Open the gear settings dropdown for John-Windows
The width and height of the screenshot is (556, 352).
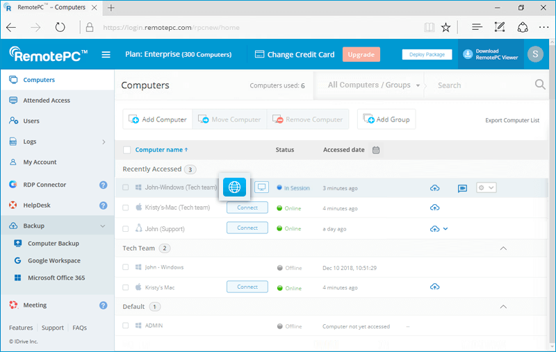click(x=486, y=187)
